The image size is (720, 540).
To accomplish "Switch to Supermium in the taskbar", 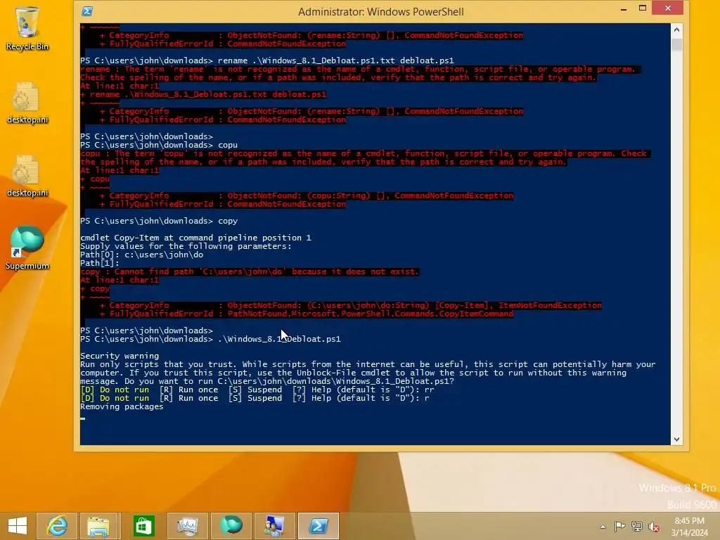I will coord(231,526).
